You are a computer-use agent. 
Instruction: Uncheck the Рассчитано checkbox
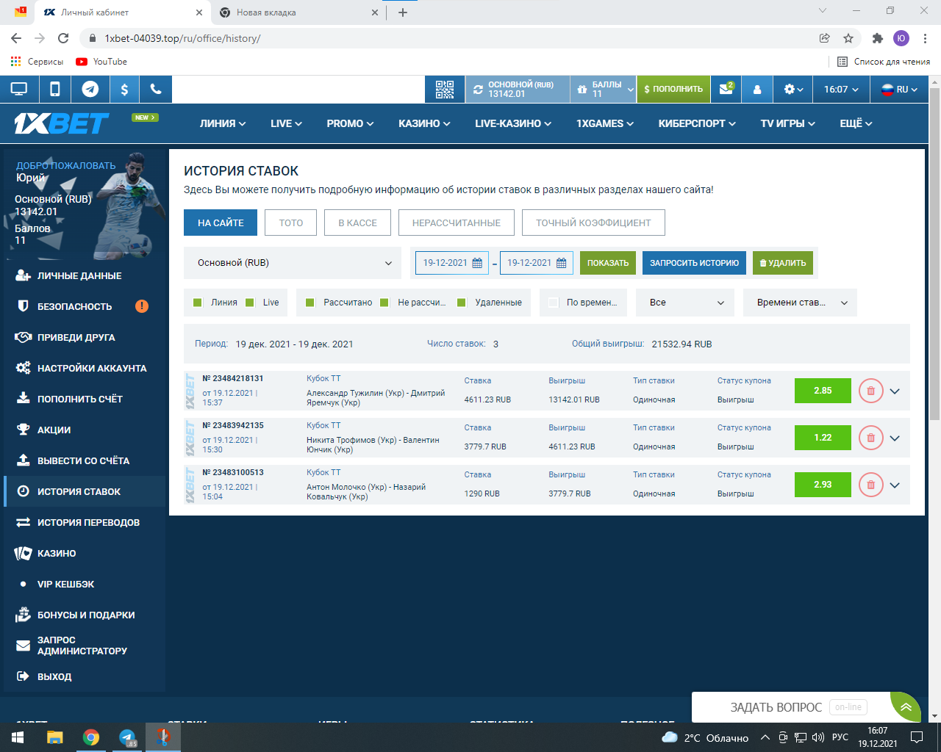[310, 303]
